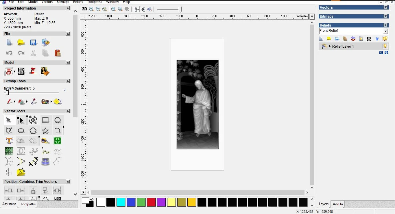
Task: Click the Zoom In magnifier icon
Action: tap(91, 9)
